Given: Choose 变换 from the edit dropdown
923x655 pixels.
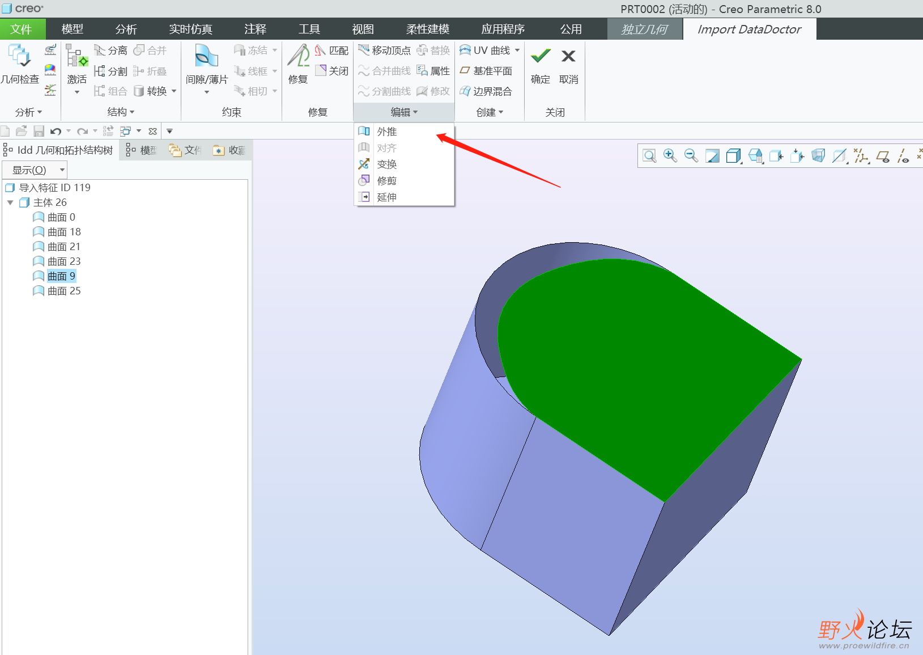Looking at the screenshot, I should pos(405,164).
